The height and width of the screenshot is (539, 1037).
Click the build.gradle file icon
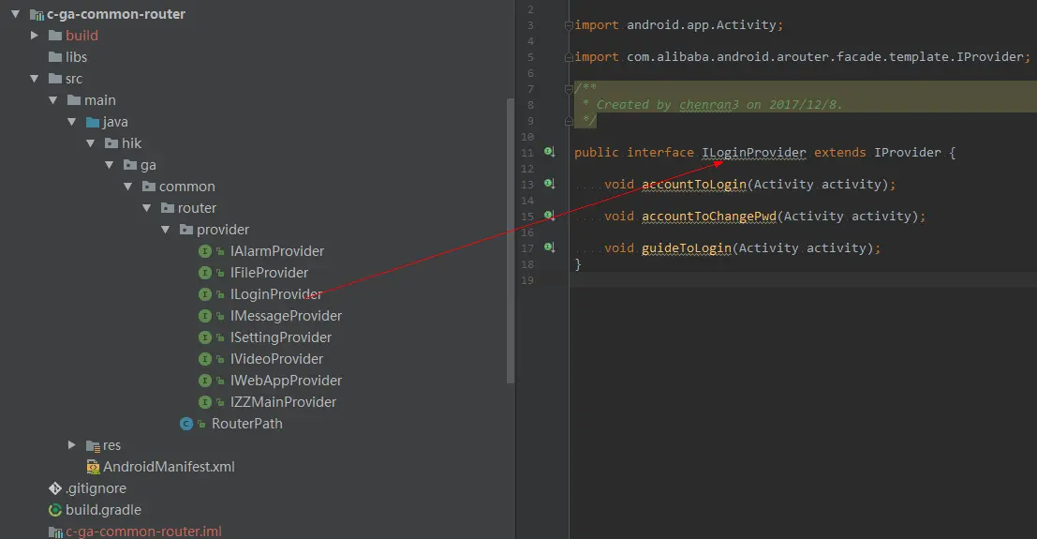pos(55,510)
